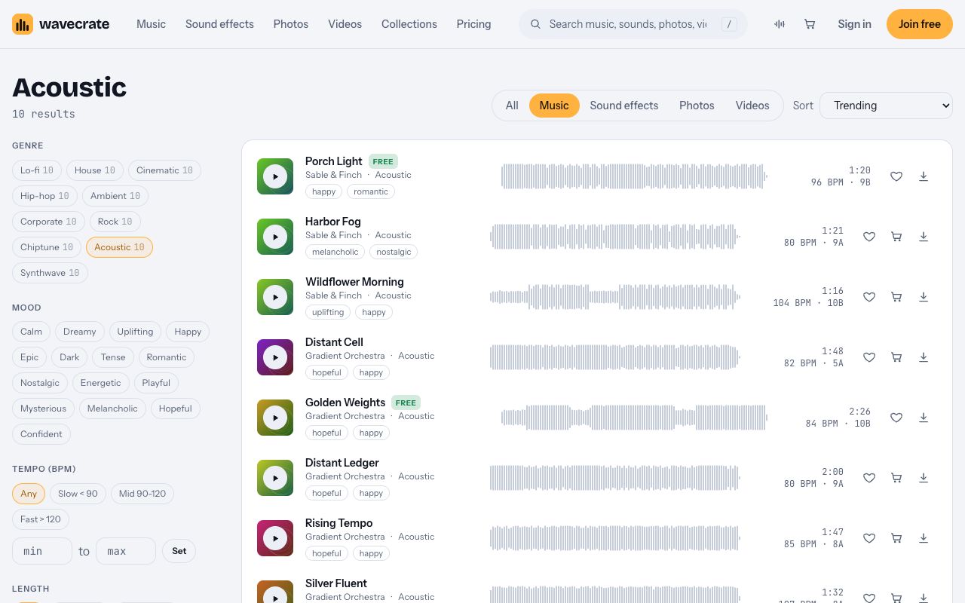Viewport: 965px width, 603px height.
Task: Play the Porch Light track
Action: click(x=275, y=176)
